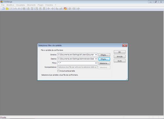This screenshot has height=119, width=164.
Task: Open the Strumenti menu
Action: coord(31,5)
